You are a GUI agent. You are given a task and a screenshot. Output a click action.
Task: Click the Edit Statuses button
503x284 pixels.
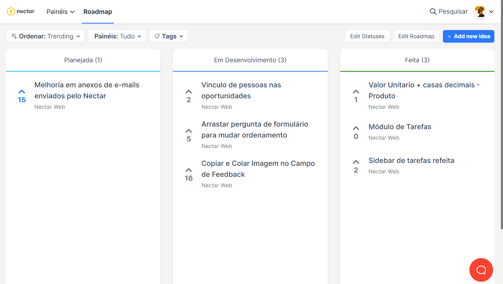click(x=367, y=36)
